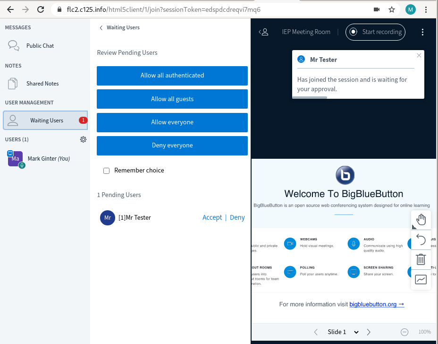Click the [1]Mr Tester pending user name

pyautogui.click(x=135, y=217)
